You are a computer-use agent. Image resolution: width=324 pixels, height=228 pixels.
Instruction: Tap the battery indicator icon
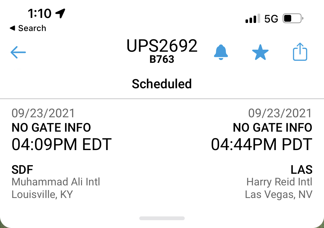click(293, 19)
